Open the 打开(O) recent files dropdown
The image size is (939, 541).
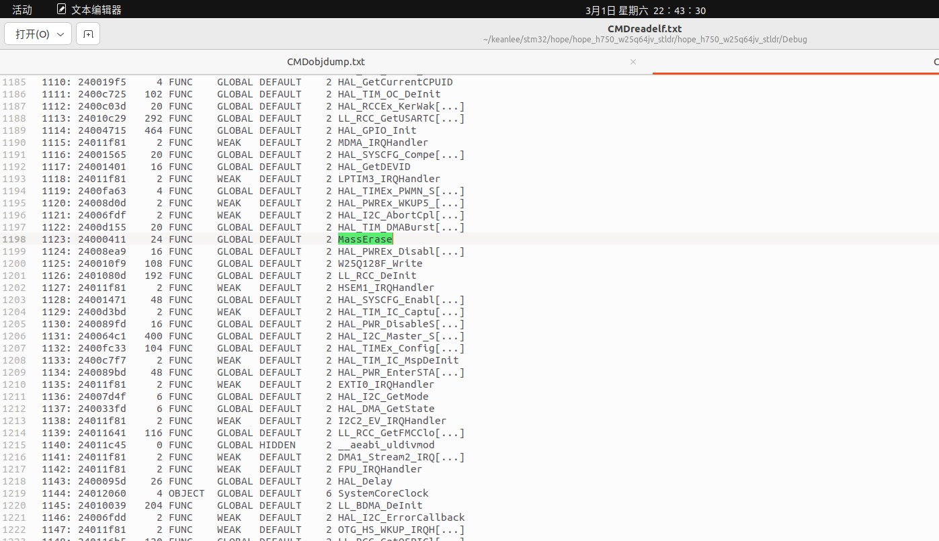click(60, 34)
